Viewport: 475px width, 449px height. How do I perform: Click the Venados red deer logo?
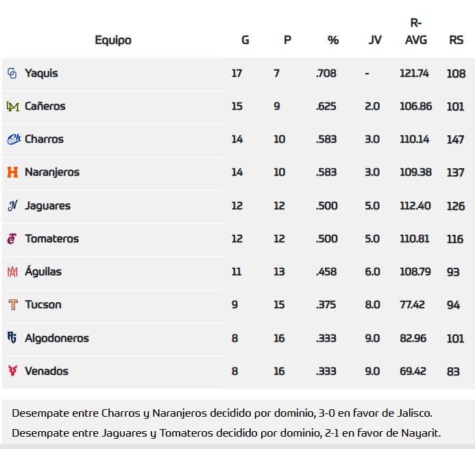[x=12, y=371]
